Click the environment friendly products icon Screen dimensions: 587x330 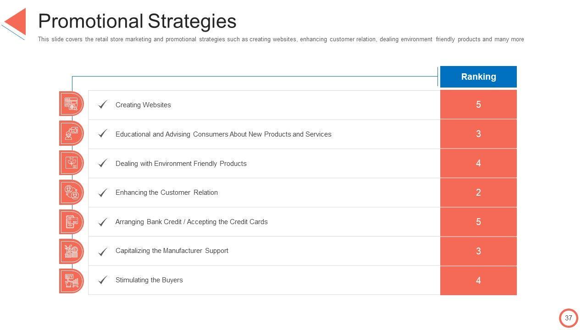pos(71,163)
